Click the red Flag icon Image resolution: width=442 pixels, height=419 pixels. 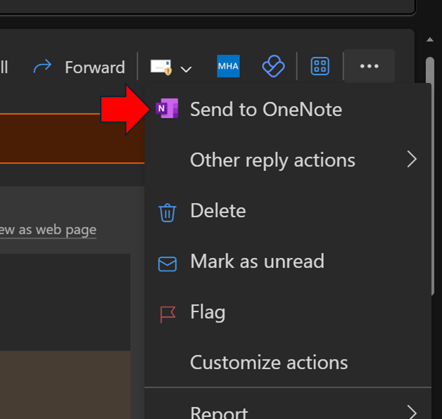168,313
